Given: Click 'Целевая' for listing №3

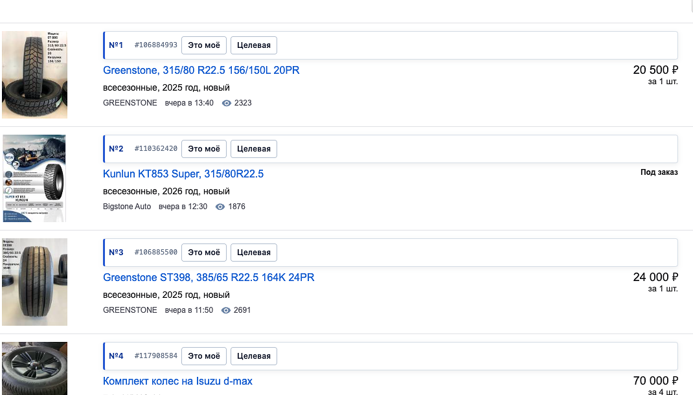Looking at the screenshot, I should click(x=254, y=253).
